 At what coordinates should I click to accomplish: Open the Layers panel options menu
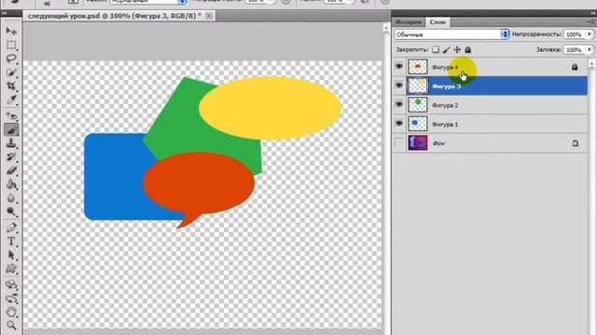[x=591, y=22]
